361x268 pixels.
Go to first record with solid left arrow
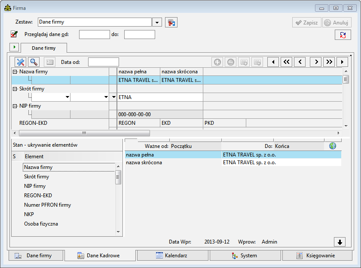click(273, 62)
